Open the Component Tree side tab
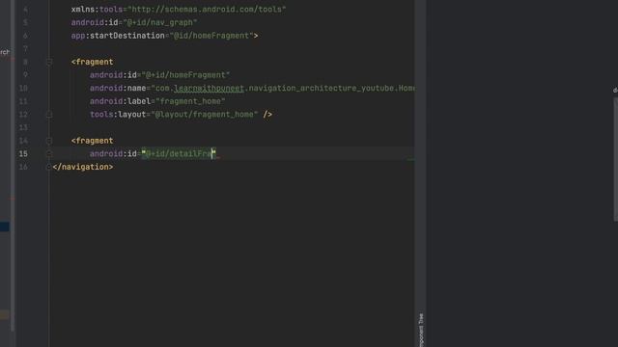Viewport: 618px width, 347px height. pyautogui.click(x=421, y=330)
